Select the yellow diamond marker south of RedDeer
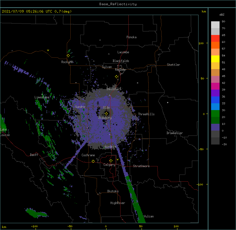236x230 pixels. tap(117, 77)
